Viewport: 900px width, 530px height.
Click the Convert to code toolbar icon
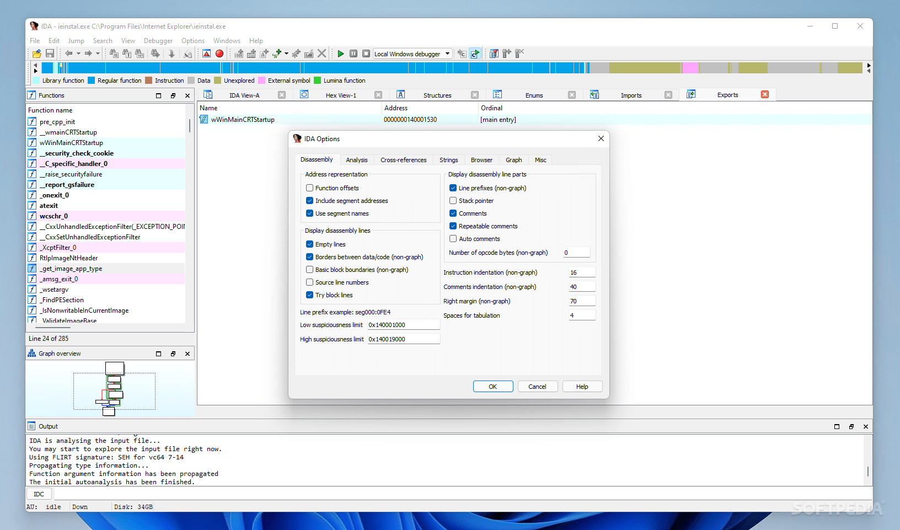pos(239,53)
